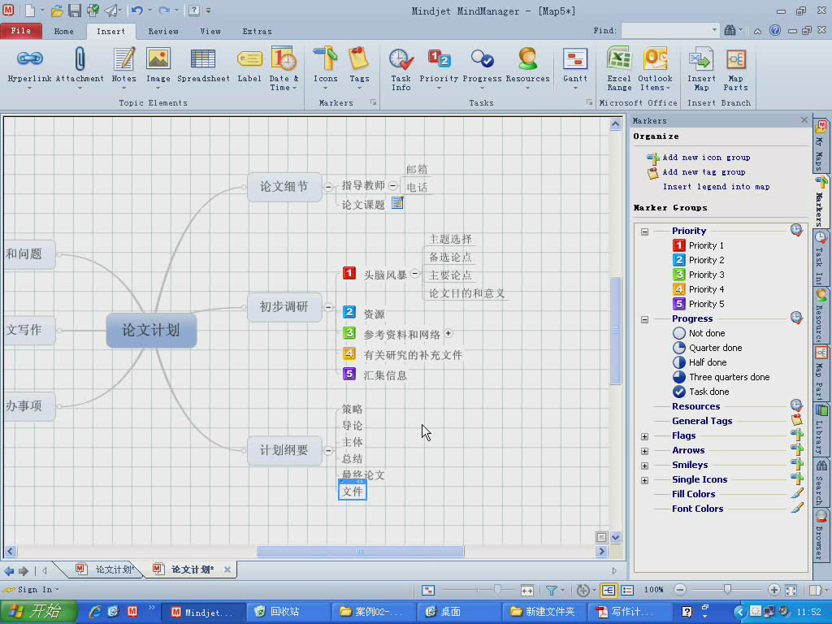Click Add new icon group link

pos(706,157)
